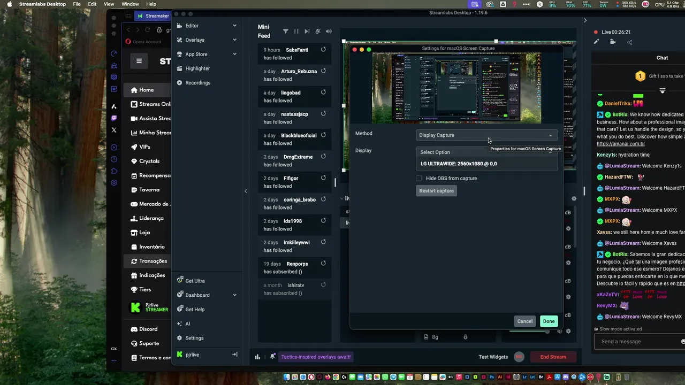The width and height of the screenshot is (685, 385).
Task: Replay the Fifigor follow alert
Action: pos(323,178)
